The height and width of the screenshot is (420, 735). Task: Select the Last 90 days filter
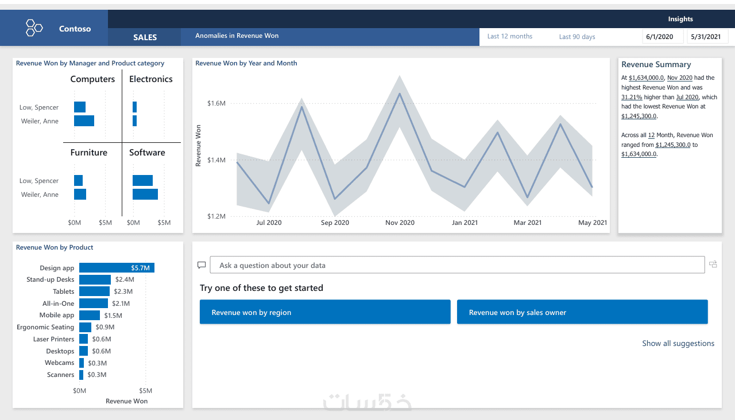577,37
